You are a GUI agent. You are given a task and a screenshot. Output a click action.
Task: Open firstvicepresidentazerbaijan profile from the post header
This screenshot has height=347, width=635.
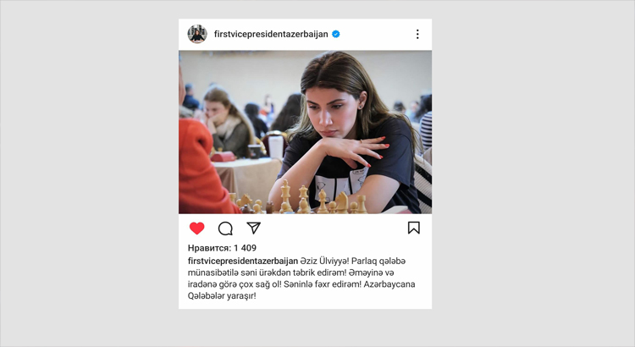(x=271, y=34)
